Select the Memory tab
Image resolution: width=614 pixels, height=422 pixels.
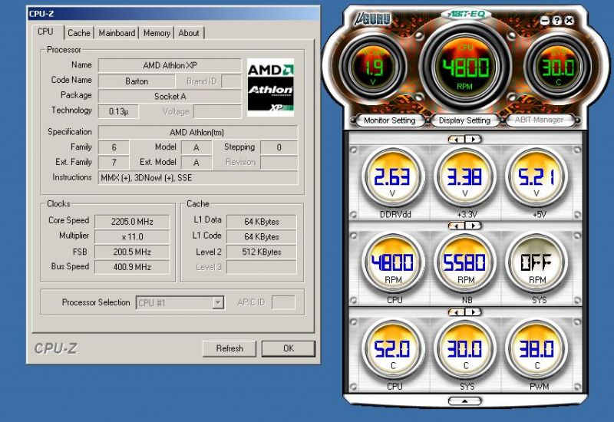pos(157,33)
